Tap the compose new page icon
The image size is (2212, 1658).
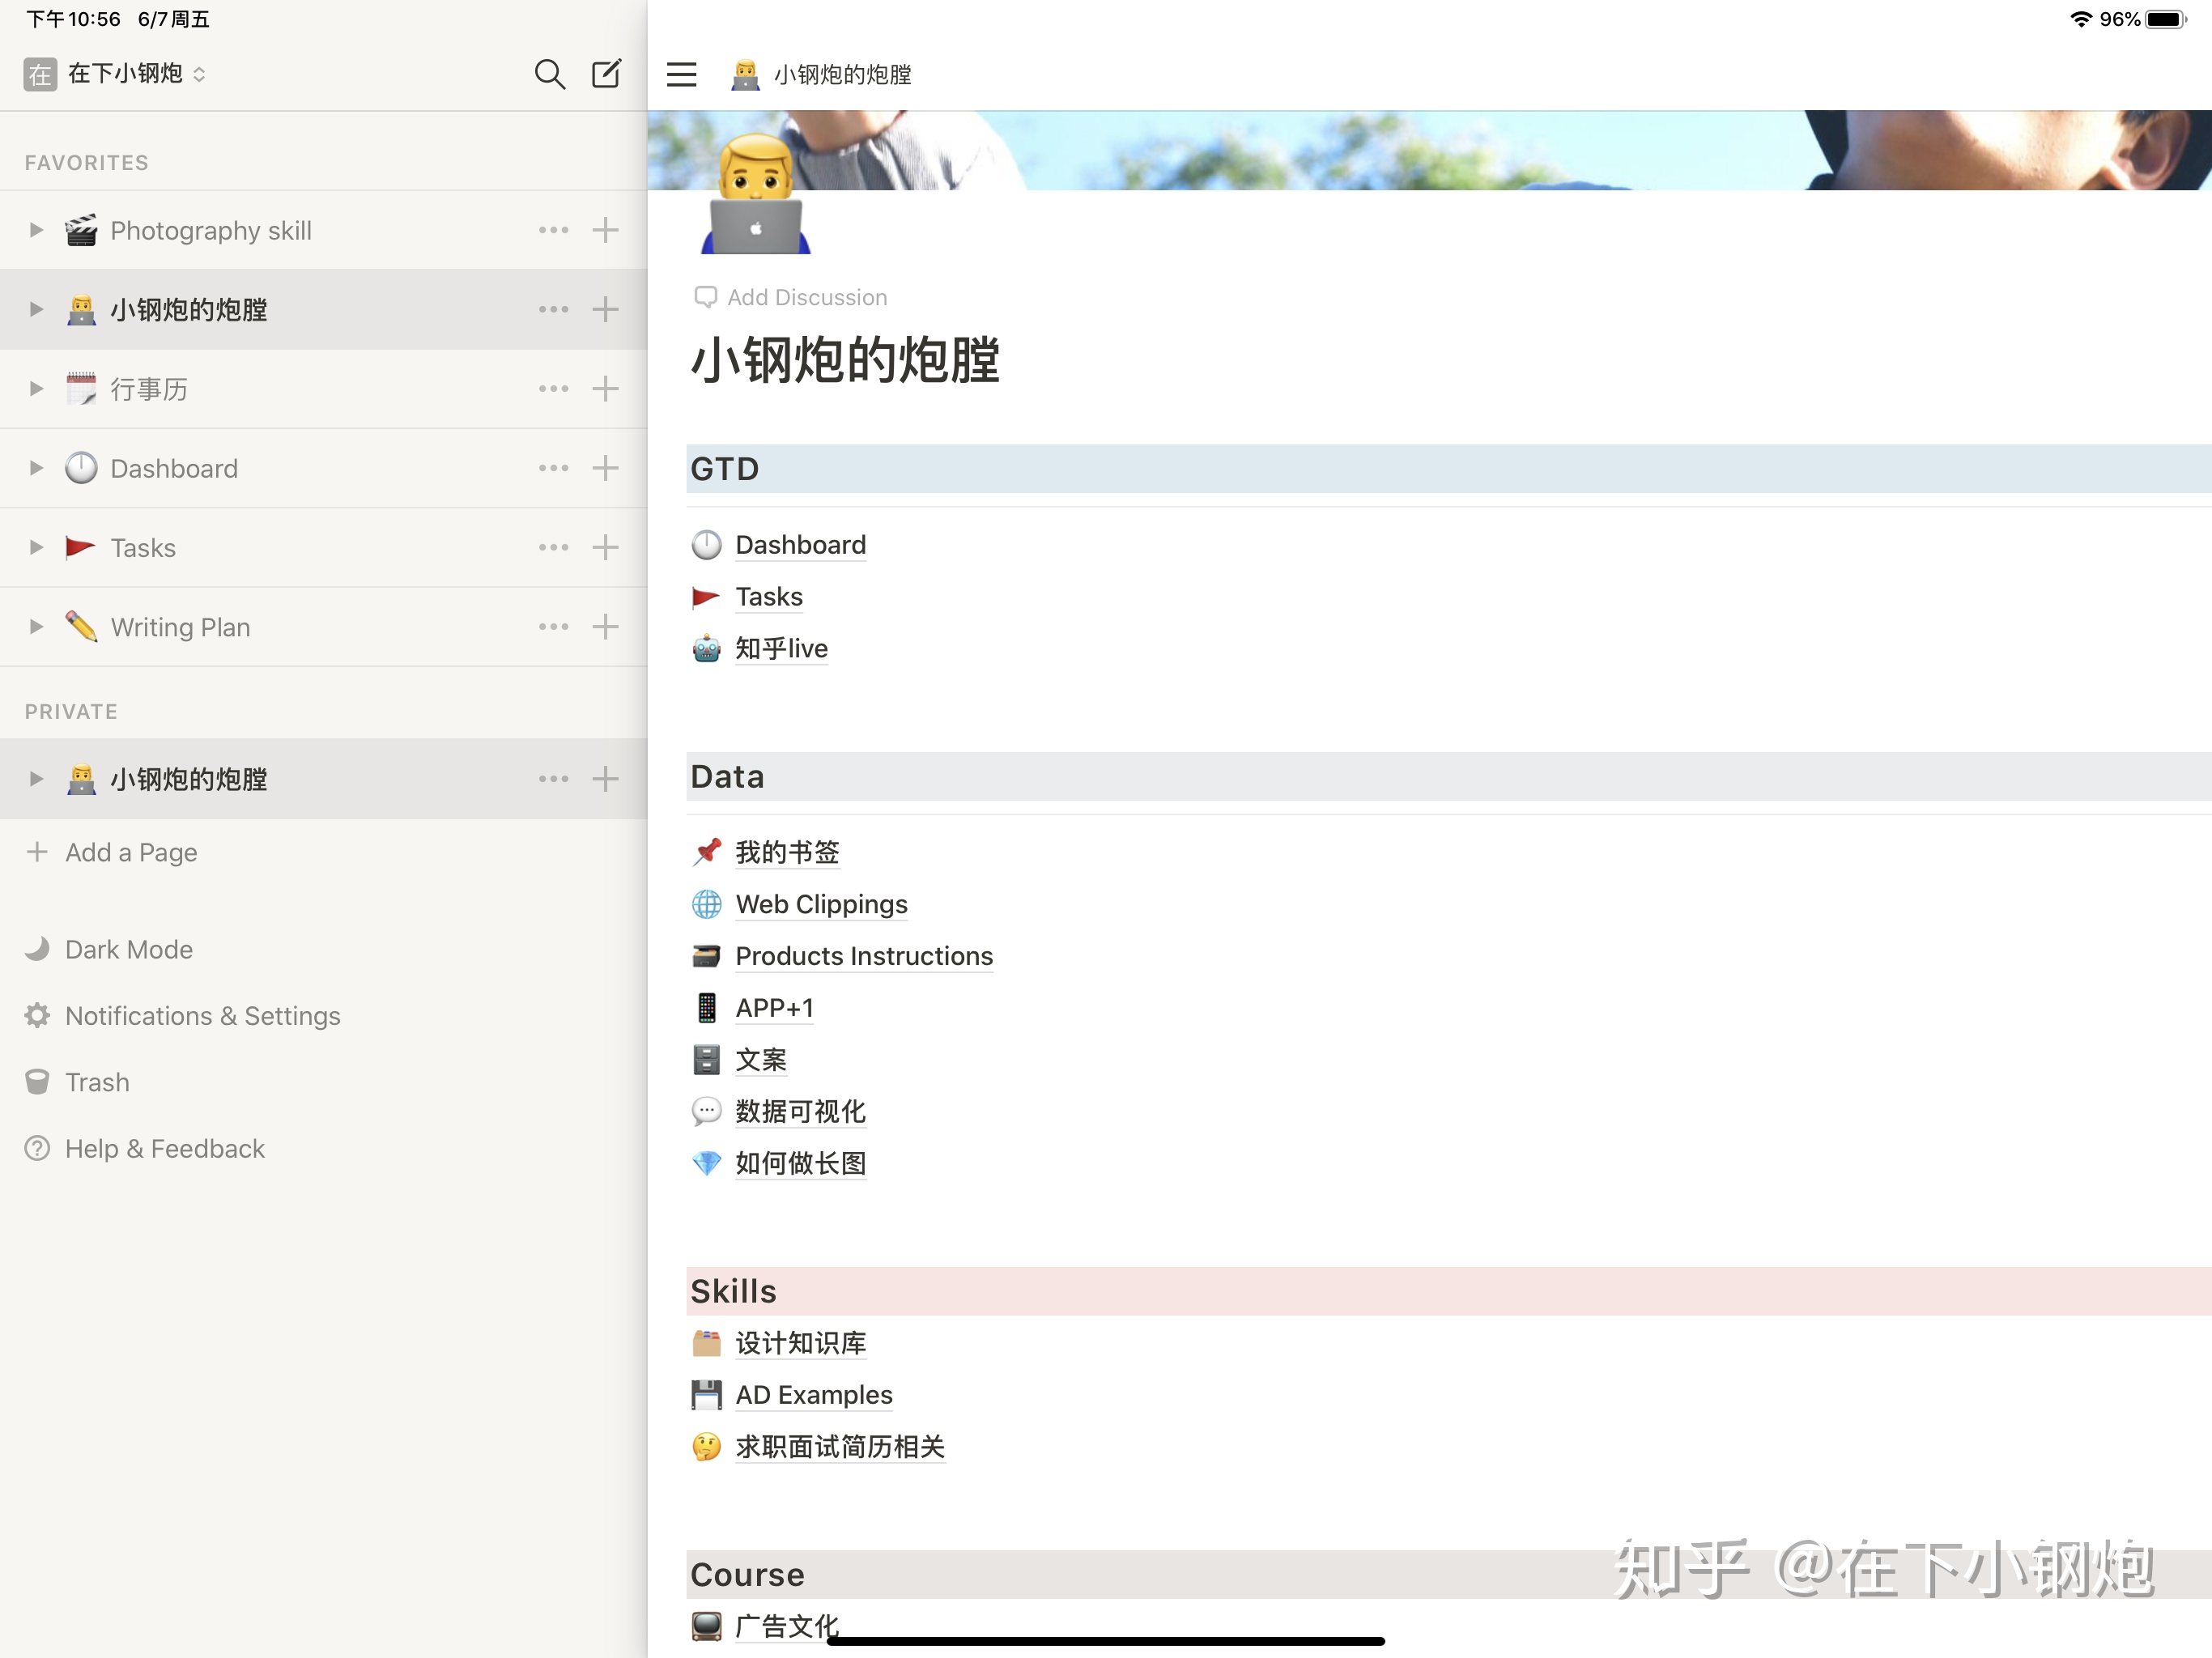tap(606, 74)
